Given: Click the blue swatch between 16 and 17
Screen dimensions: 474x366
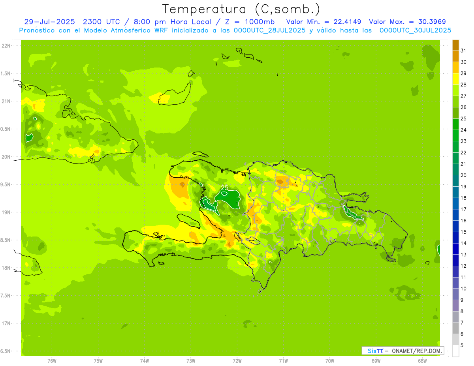Looking at the screenshot, I should [455, 215].
